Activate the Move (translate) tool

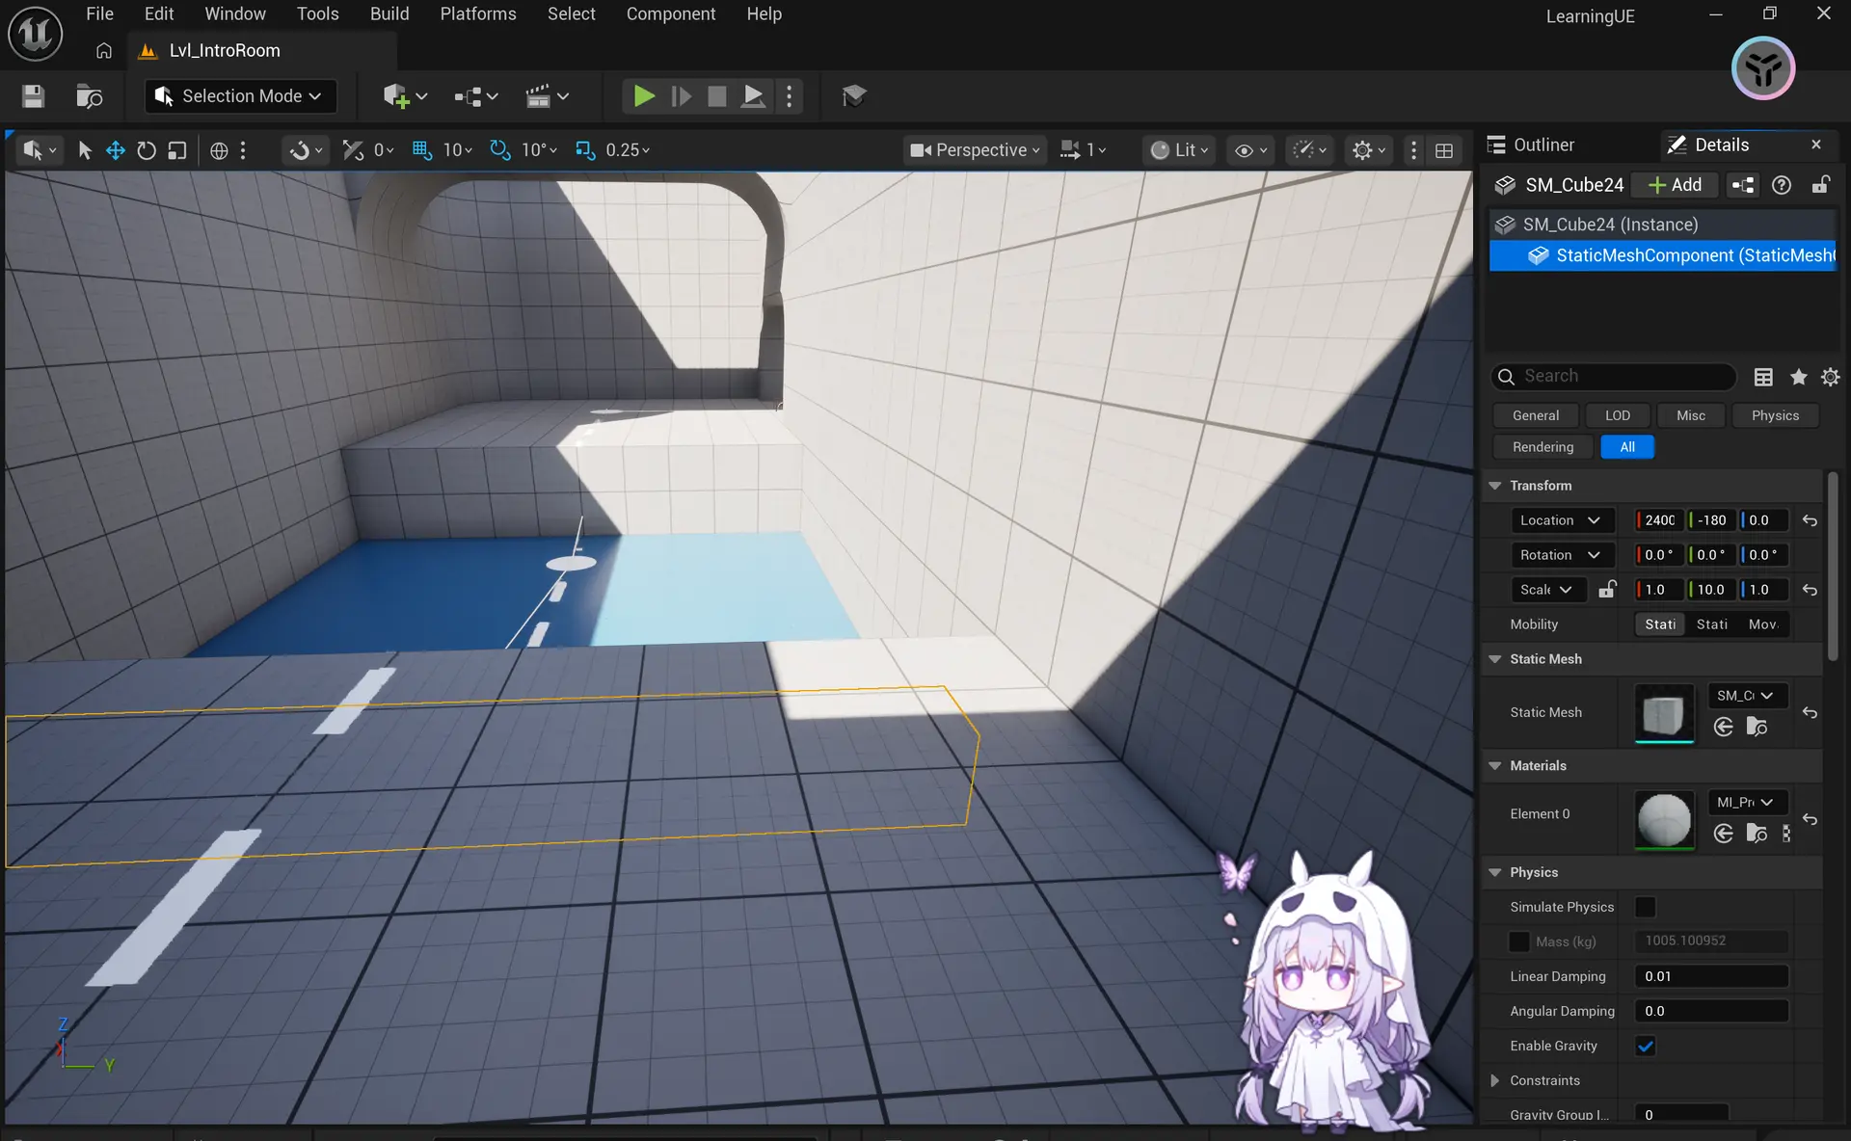click(x=116, y=150)
